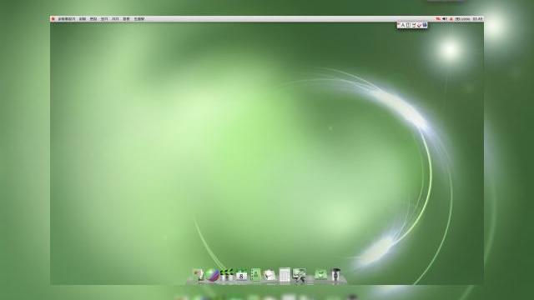This screenshot has height=300, width=534.
Task: Launch the notepad with pen dock icon
Action: click(270, 275)
